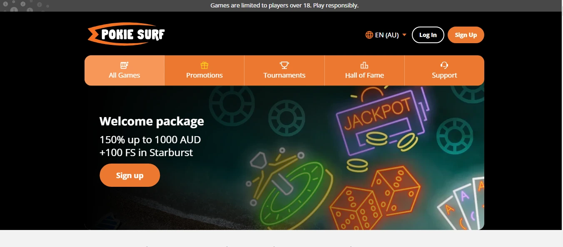Click the Welcome package heading
This screenshot has width=563, height=247.
152,121
